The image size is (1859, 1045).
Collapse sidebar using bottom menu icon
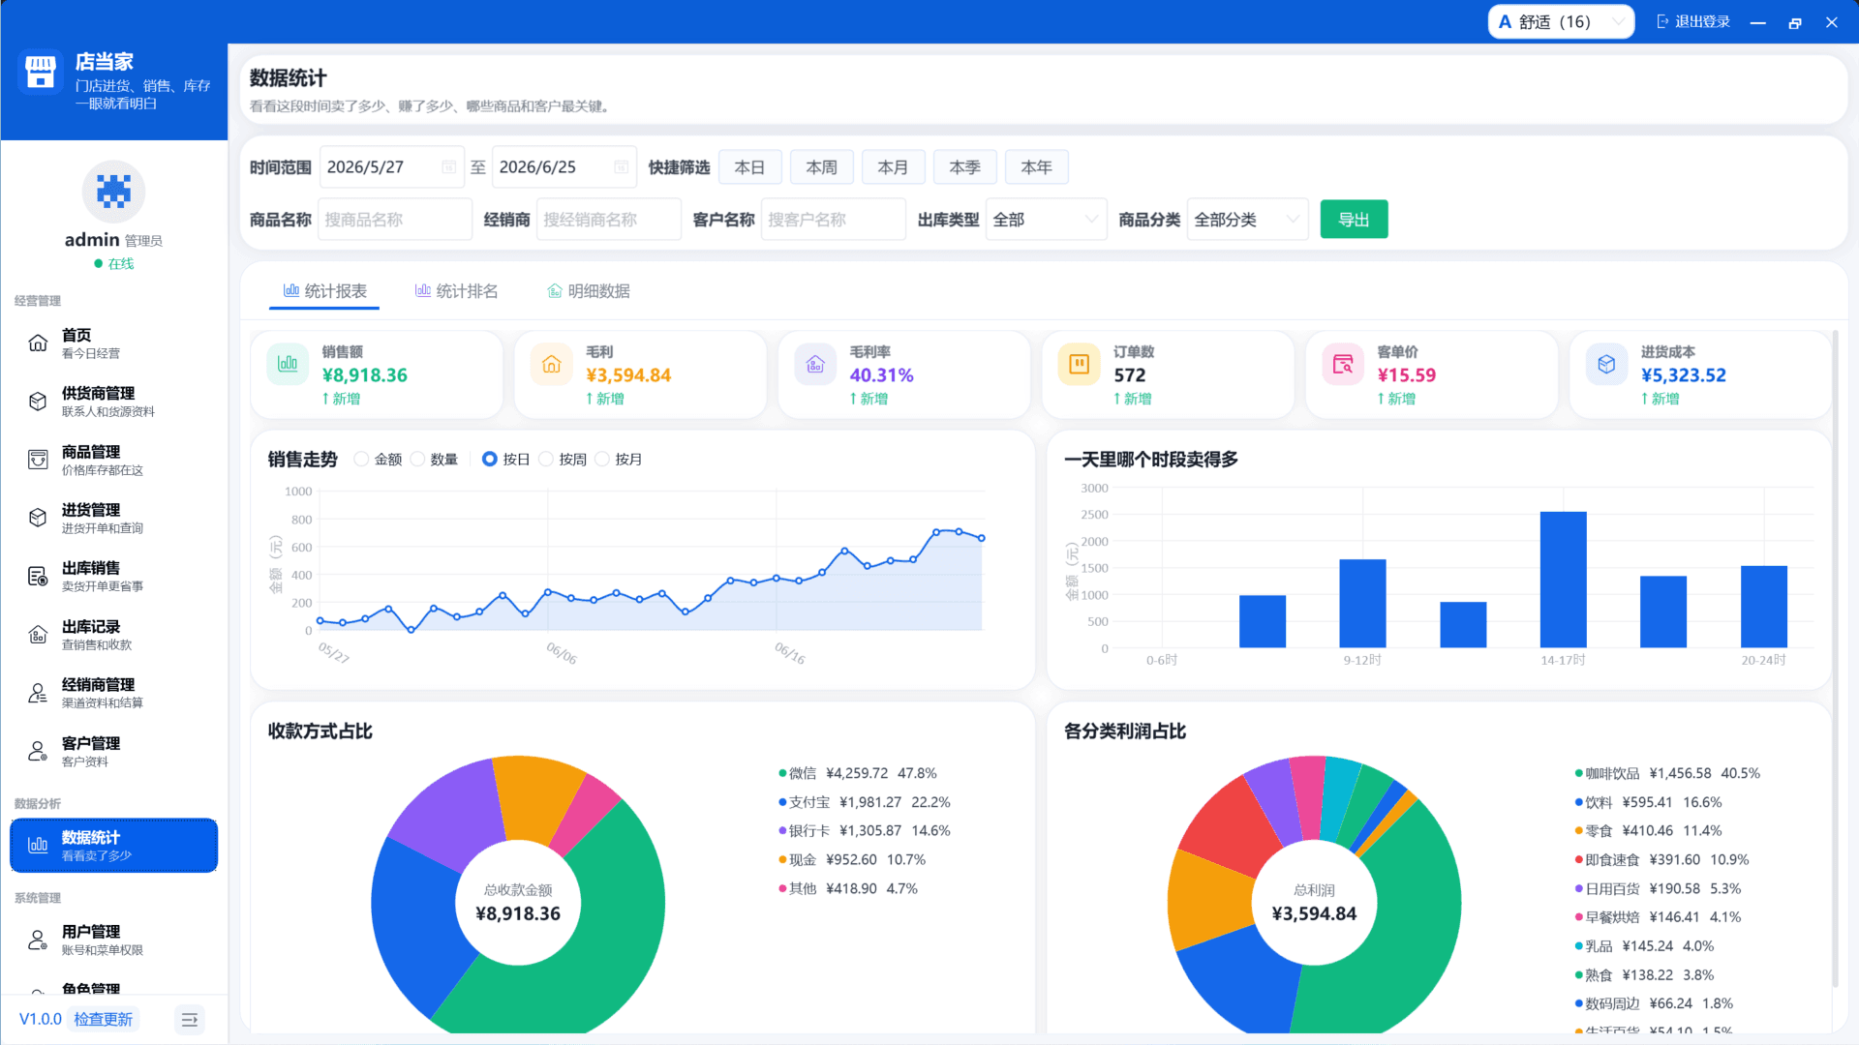[x=190, y=1020]
